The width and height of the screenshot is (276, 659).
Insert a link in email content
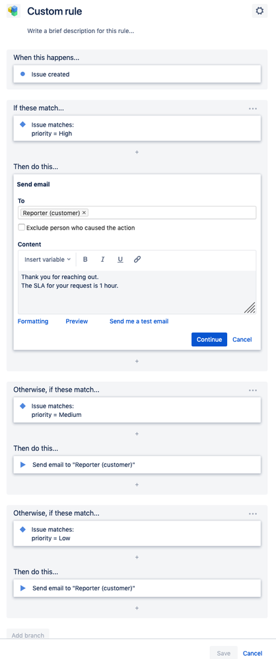[137, 259]
